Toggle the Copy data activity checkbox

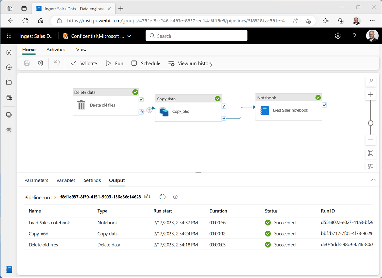(224, 106)
